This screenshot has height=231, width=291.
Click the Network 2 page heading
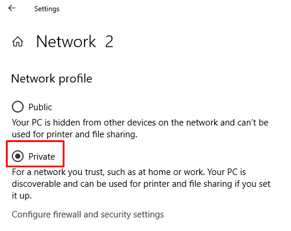pos(75,42)
